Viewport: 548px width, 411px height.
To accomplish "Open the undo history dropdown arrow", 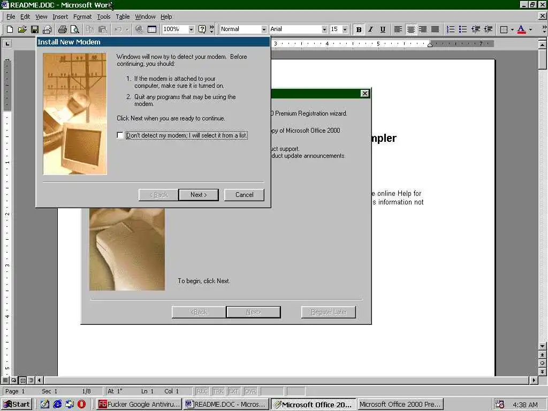I will 127,29.
